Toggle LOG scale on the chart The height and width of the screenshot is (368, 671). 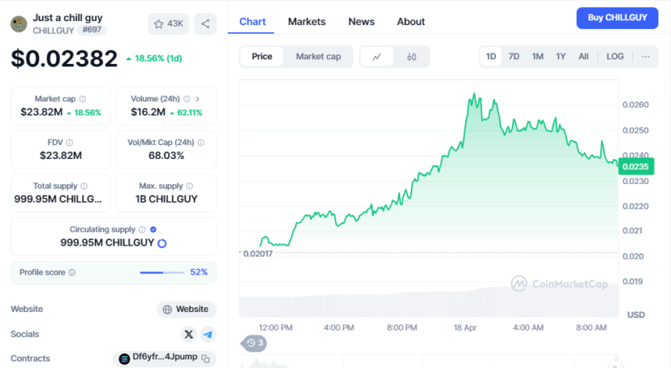pos(615,56)
